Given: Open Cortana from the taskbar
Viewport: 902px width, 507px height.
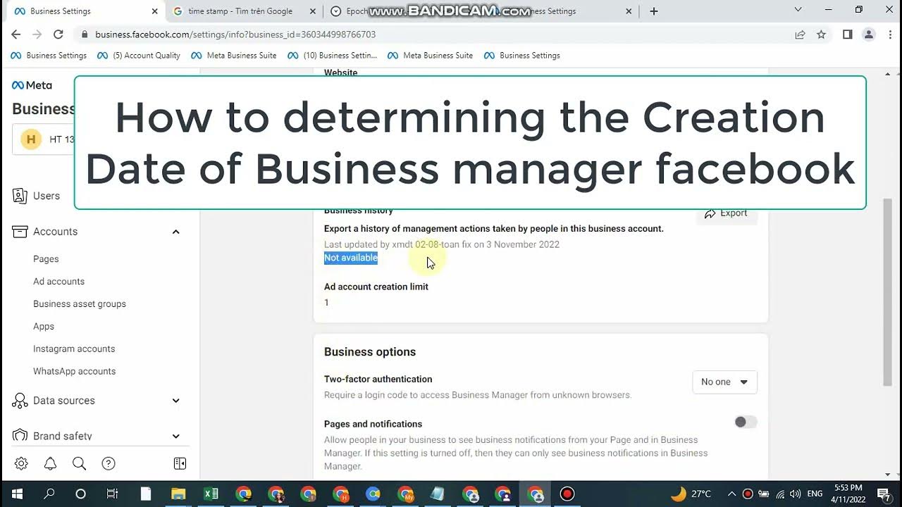Looking at the screenshot, I should (80, 494).
